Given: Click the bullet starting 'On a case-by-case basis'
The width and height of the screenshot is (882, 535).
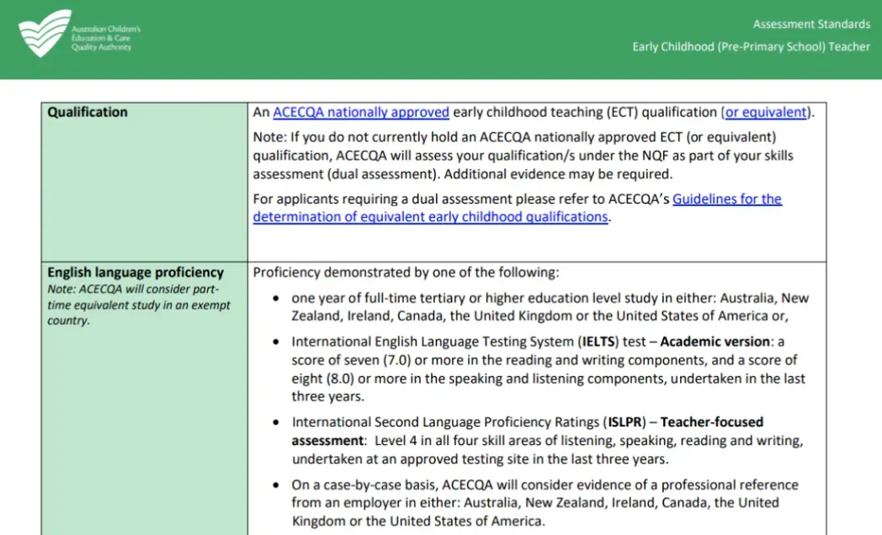Looking at the screenshot, I should [545, 503].
